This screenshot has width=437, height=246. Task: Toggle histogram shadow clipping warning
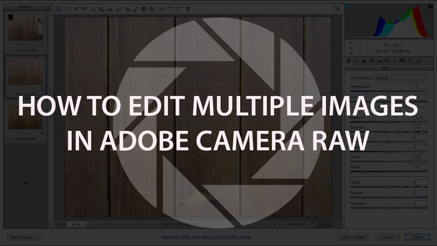tap(348, 7)
